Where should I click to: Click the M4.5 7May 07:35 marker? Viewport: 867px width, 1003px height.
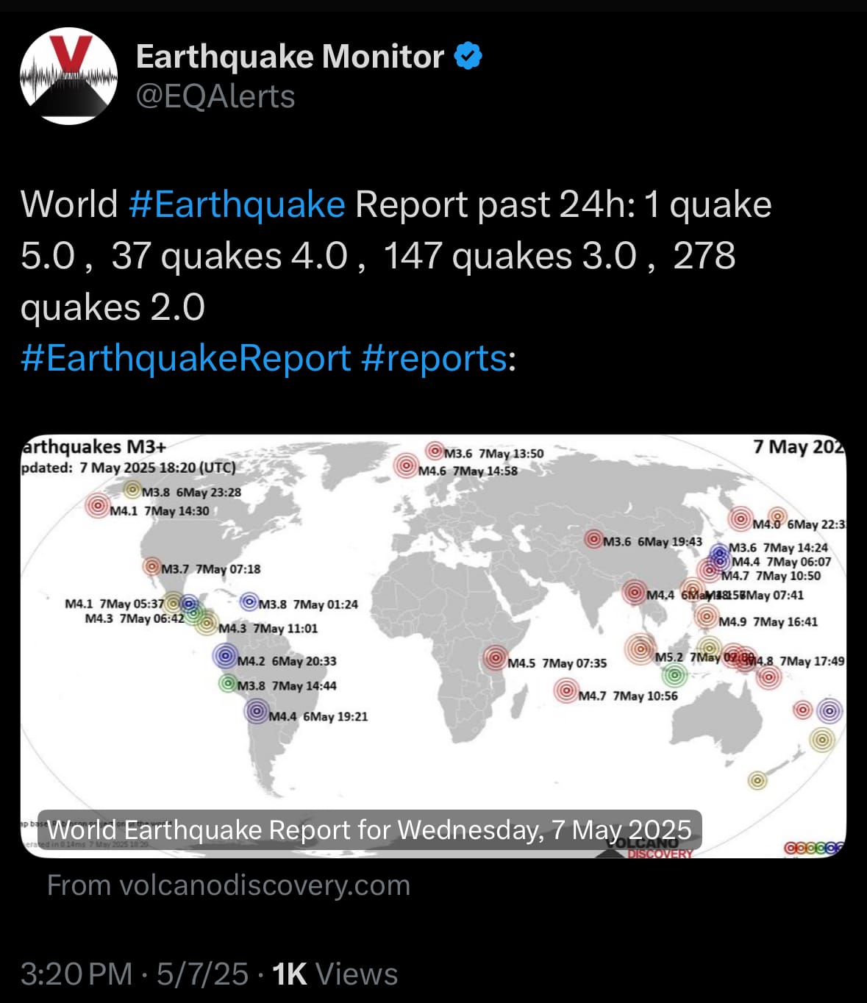(x=496, y=657)
